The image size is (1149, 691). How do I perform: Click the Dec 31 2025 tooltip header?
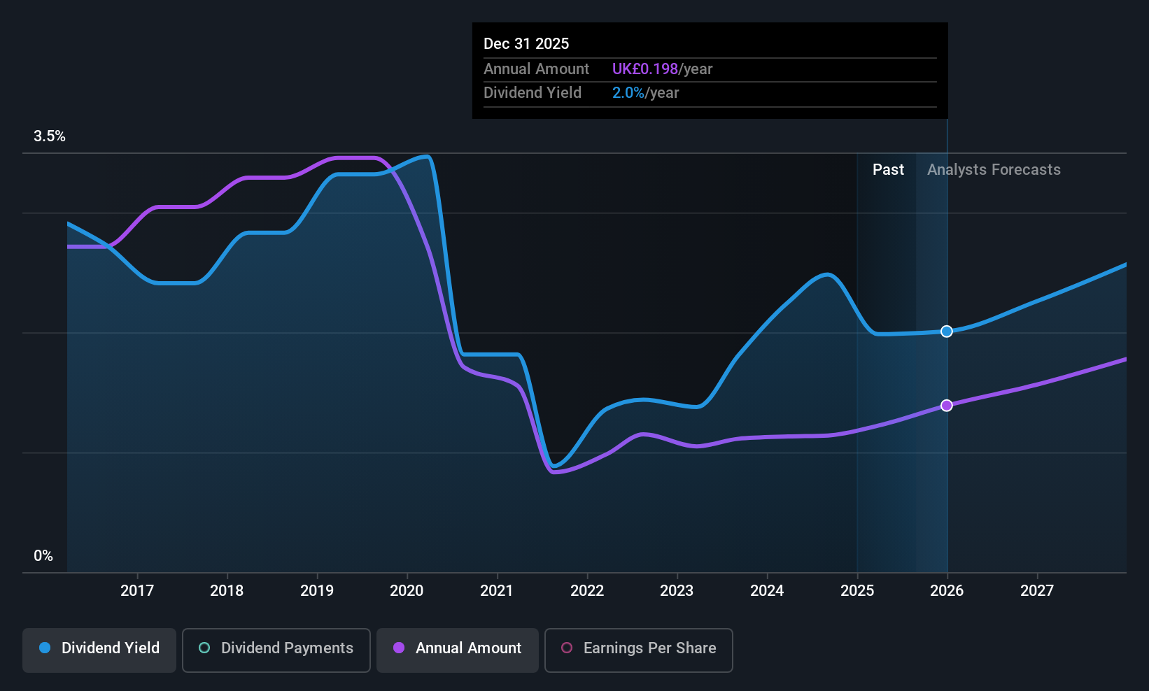(526, 44)
